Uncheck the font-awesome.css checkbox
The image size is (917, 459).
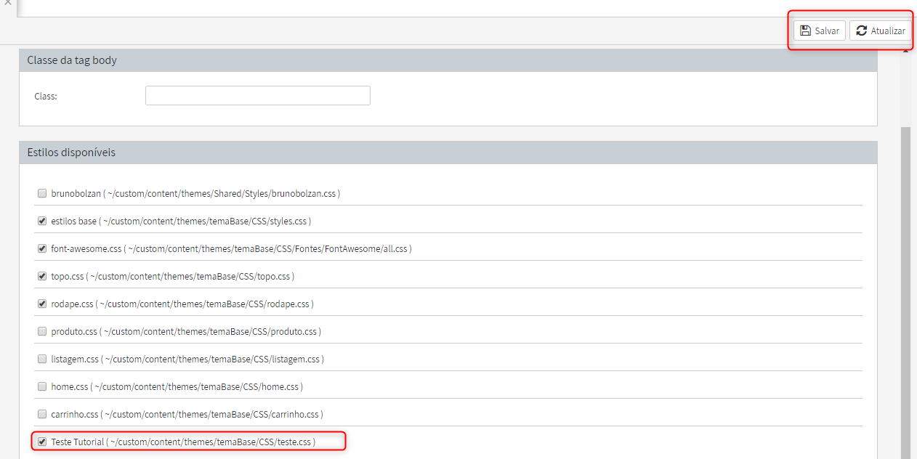[42, 248]
